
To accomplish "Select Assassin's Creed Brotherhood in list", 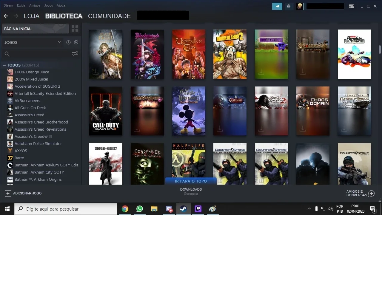I will tap(41, 122).
